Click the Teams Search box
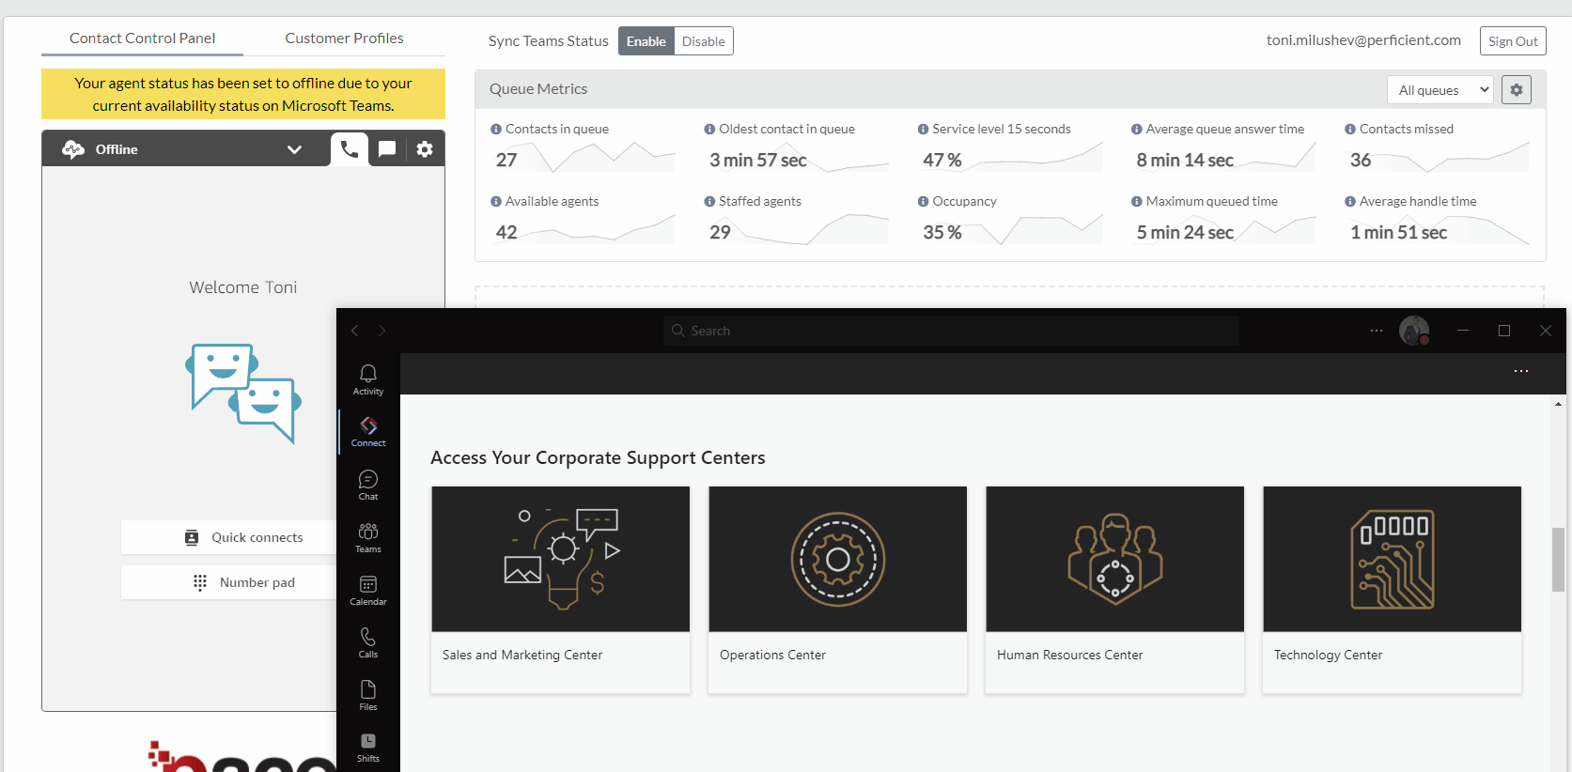1572x772 pixels. [951, 331]
